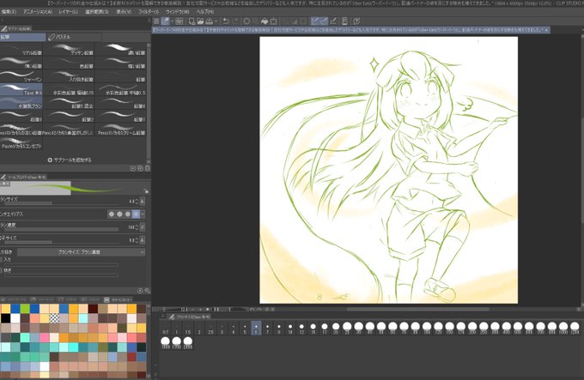Click the Open file folder icon

click(x=200, y=21)
